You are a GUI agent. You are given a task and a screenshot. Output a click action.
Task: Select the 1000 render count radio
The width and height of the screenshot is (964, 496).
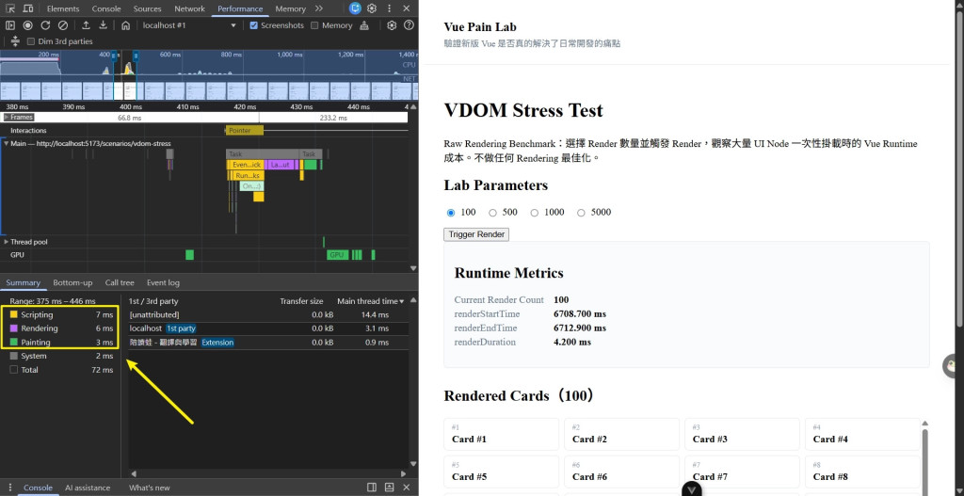pyautogui.click(x=535, y=213)
